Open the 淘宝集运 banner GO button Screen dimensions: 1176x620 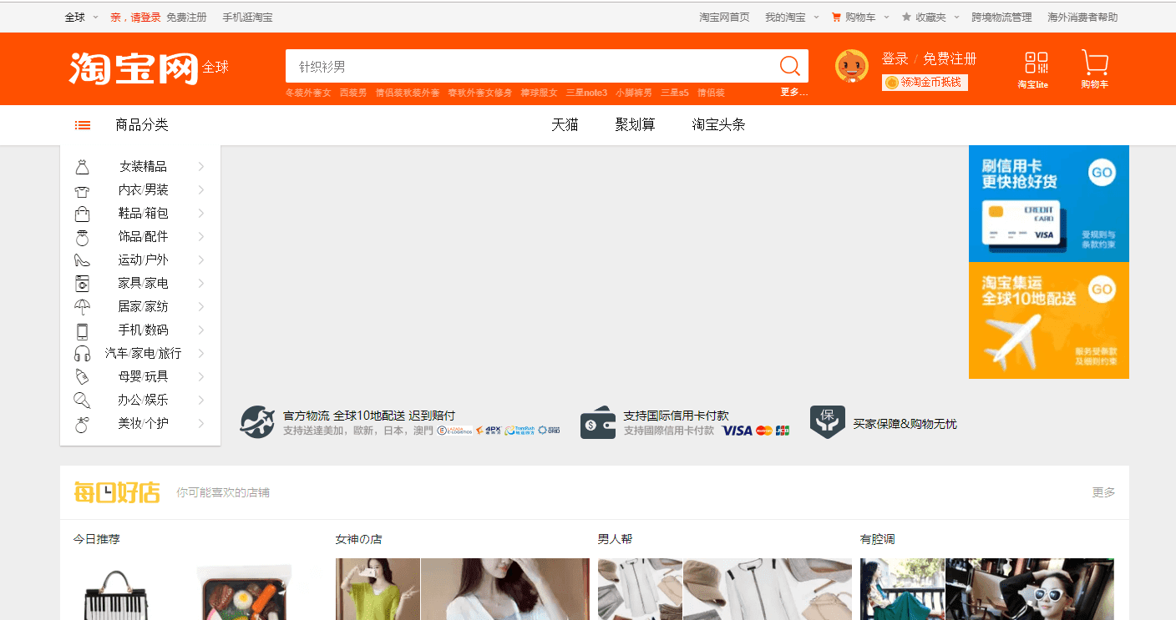[x=1102, y=290]
